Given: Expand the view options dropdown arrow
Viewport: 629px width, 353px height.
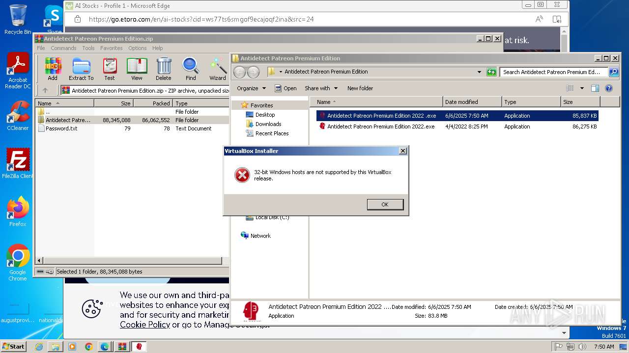Looking at the screenshot, I should click(582, 88).
